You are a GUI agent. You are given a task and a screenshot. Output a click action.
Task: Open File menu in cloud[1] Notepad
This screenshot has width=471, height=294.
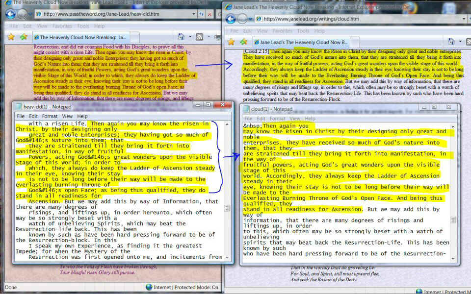[x=248, y=119]
